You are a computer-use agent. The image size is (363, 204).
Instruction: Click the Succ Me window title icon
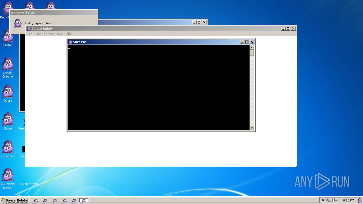pos(70,42)
